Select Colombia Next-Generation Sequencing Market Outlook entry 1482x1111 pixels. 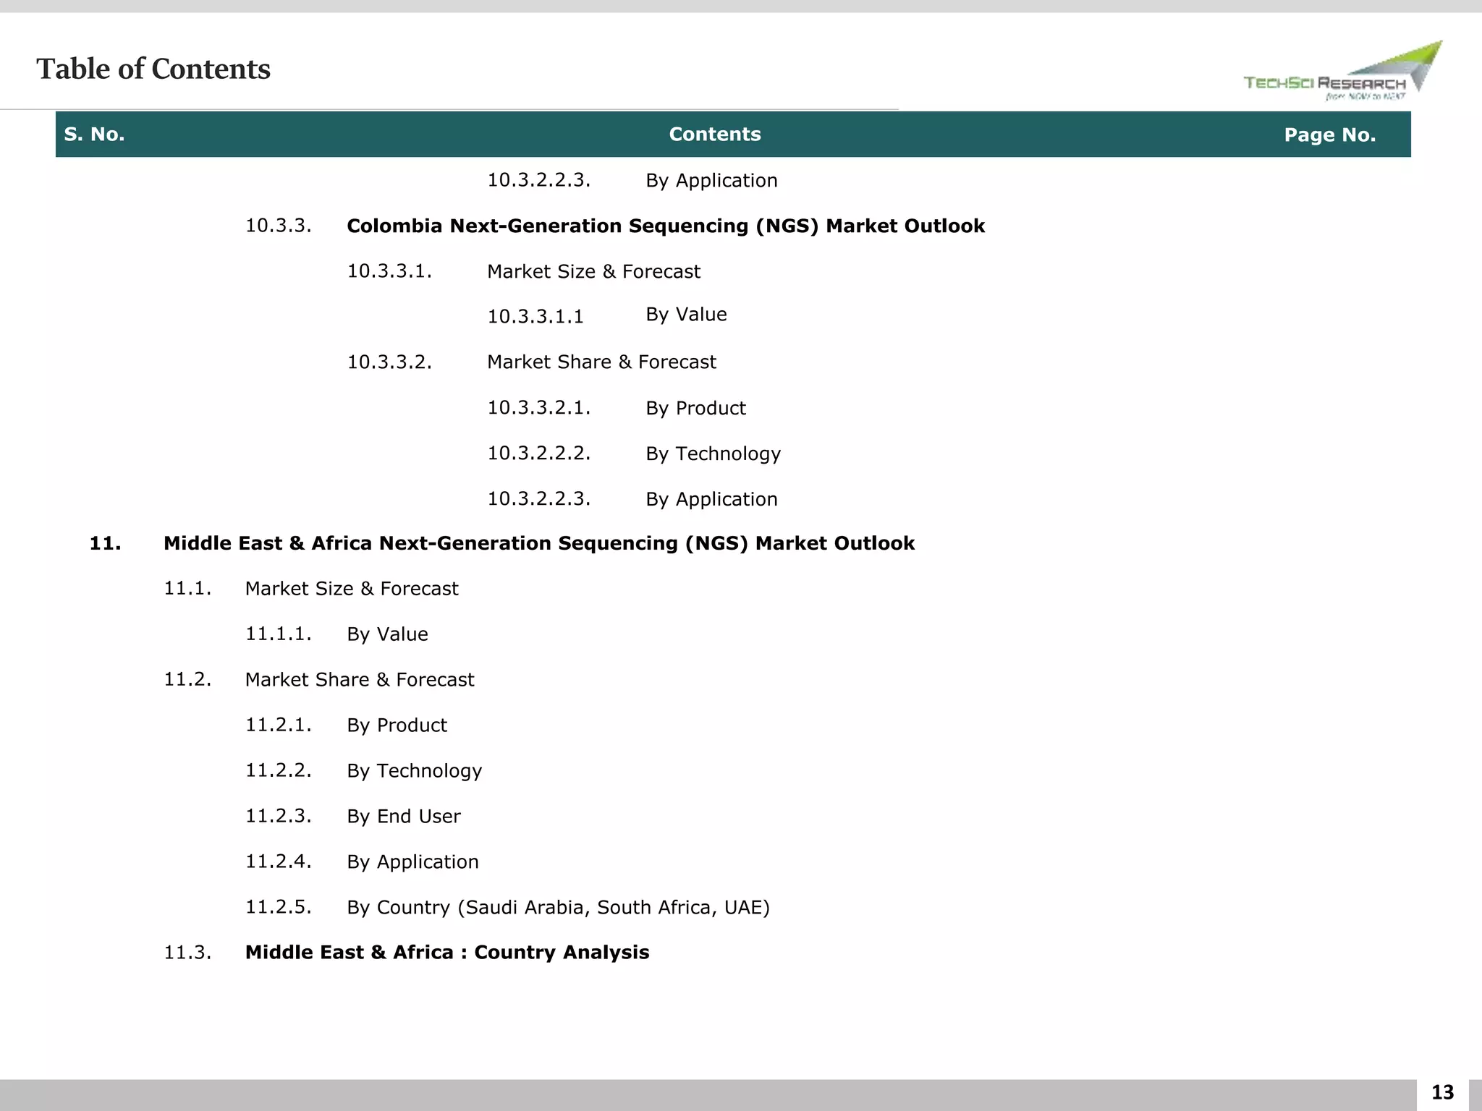(665, 226)
